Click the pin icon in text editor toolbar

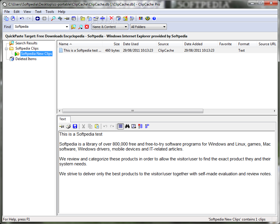point(62,126)
